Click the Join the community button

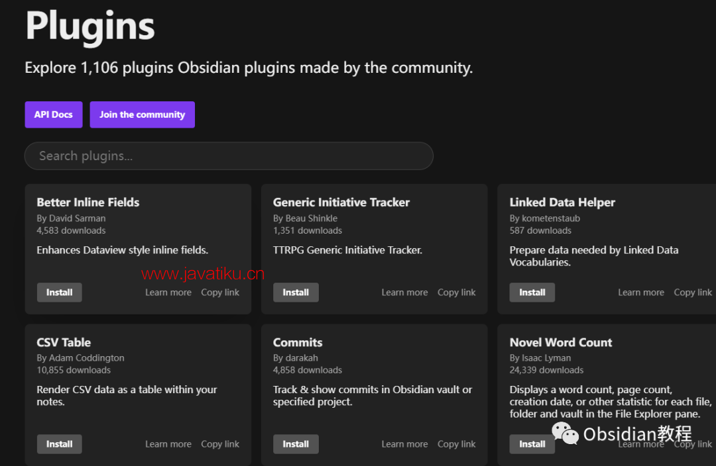tap(142, 115)
